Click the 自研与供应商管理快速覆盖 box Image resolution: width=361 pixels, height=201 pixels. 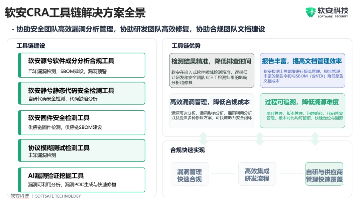click(x=324, y=174)
